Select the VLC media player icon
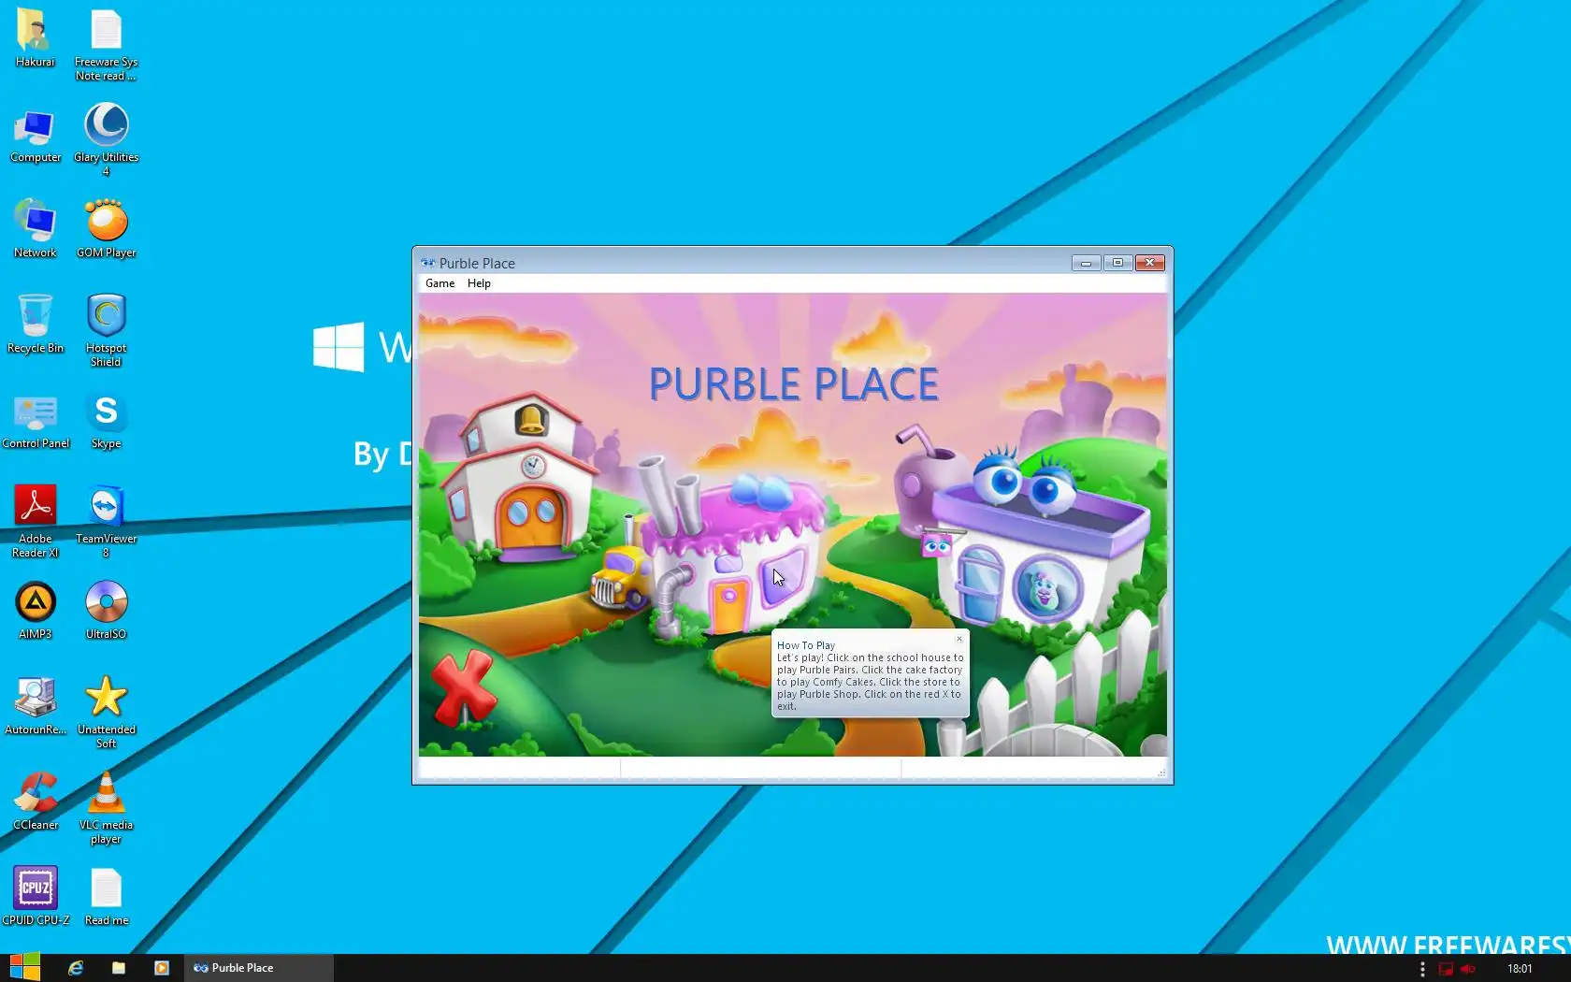 (x=106, y=807)
